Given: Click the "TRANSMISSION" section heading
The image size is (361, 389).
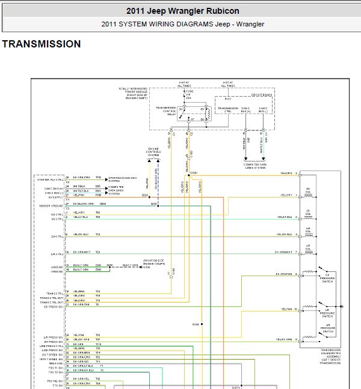Looking at the screenshot, I should point(42,44).
